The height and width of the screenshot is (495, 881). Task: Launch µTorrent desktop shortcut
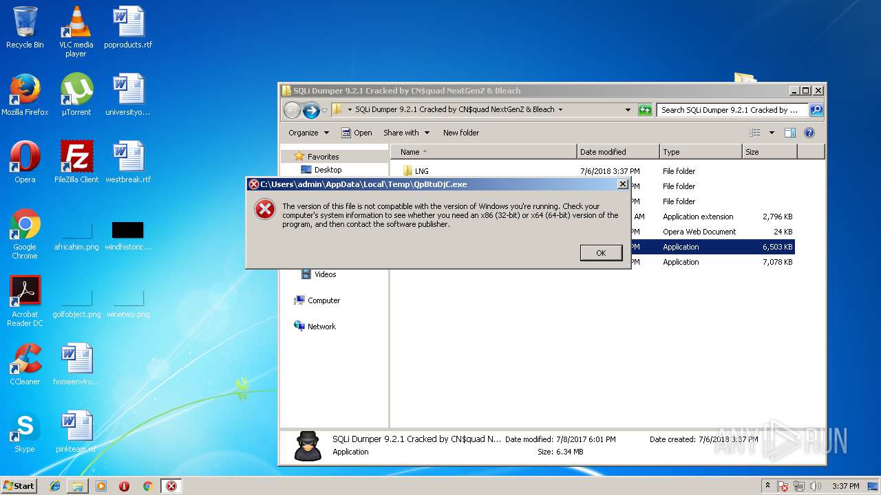[76, 95]
